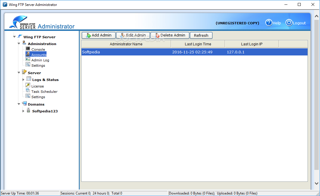
Task: Select the Softpedia123 domain label
Action: (x=45, y=111)
